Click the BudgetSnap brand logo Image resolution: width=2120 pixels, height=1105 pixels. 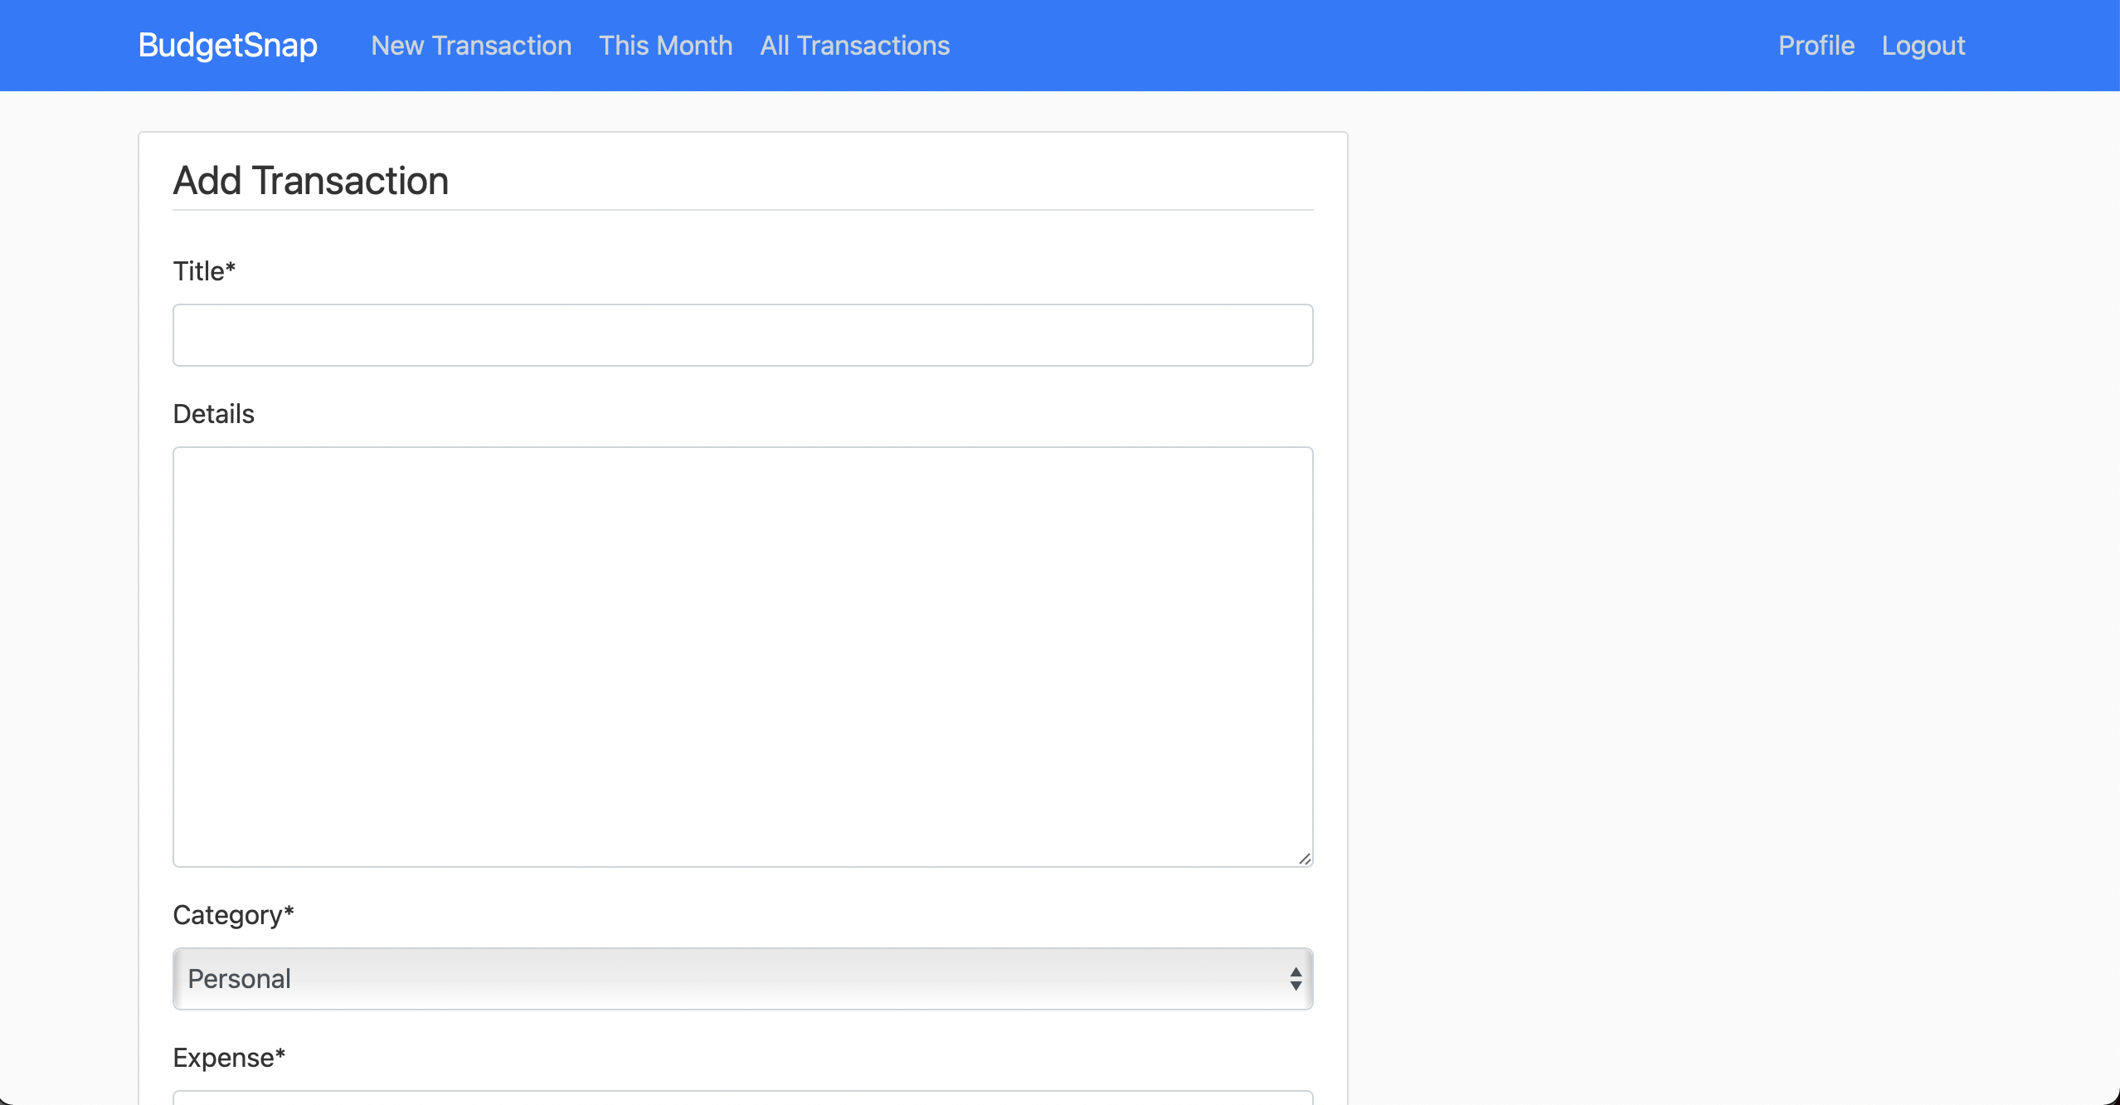(x=227, y=46)
